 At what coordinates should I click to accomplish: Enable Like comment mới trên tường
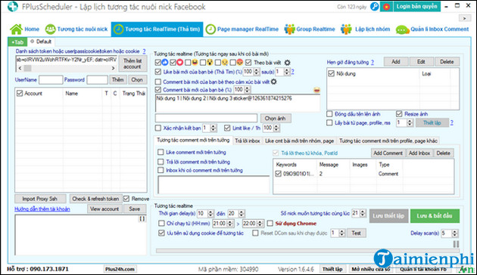[161, 152]
